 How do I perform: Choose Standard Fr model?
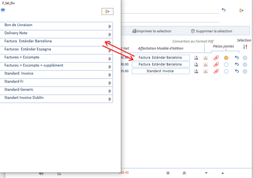tap(56, 82)
